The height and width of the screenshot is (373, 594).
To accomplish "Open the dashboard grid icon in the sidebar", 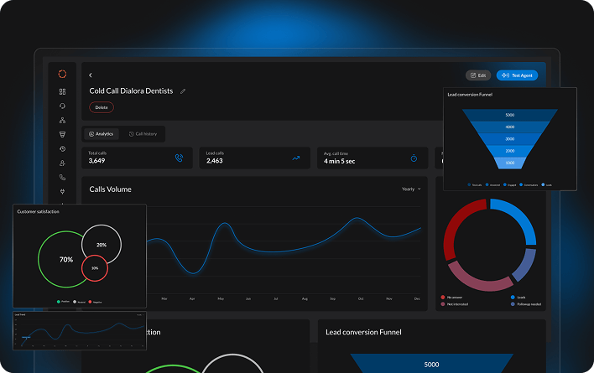I will pyautogui.click(x=62, y=91).
